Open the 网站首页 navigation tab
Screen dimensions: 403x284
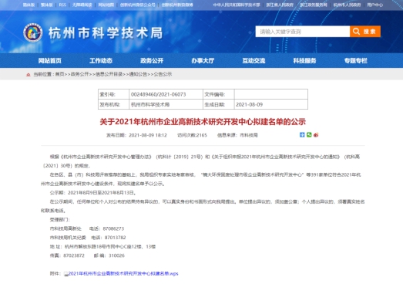tap(50, 60)
